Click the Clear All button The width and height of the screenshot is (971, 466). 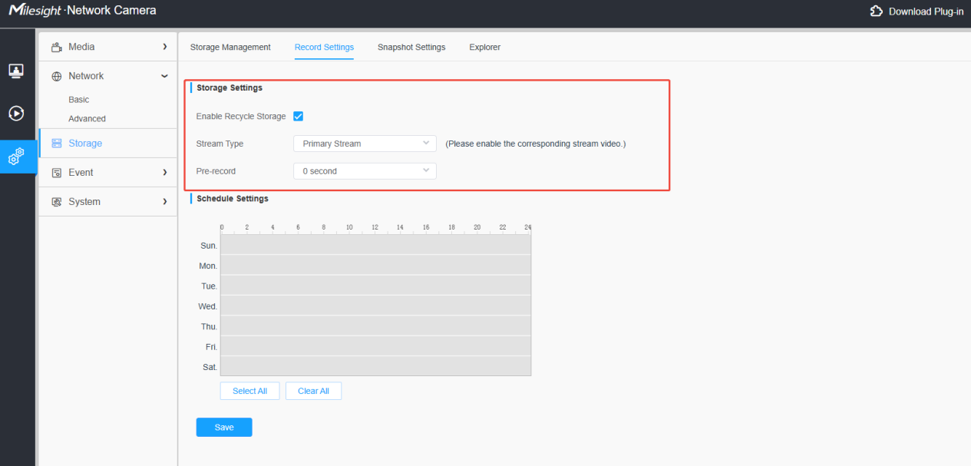pos(313,391)
